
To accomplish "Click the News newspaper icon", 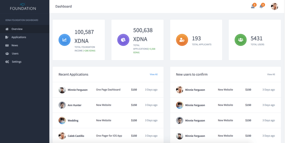I will point(7,45).
